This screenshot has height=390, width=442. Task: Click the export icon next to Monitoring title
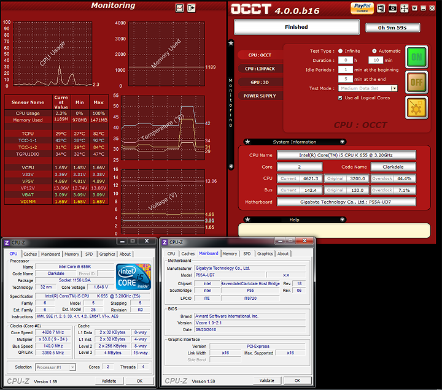[x=192, y=8]
